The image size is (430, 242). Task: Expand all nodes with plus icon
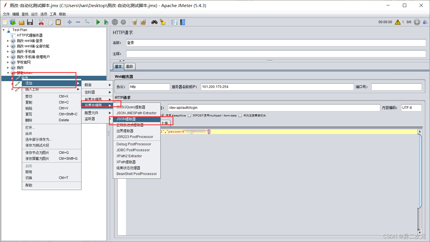point(70,22)
